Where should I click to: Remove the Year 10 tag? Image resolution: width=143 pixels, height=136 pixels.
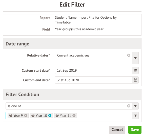[x=50, y=116]
